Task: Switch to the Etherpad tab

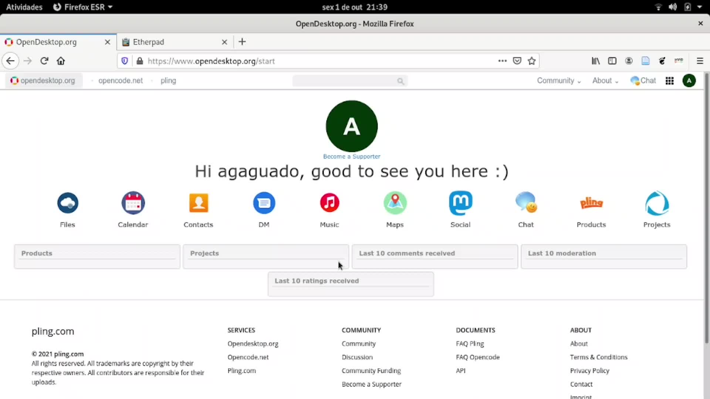Action: [x=175, y=42]
